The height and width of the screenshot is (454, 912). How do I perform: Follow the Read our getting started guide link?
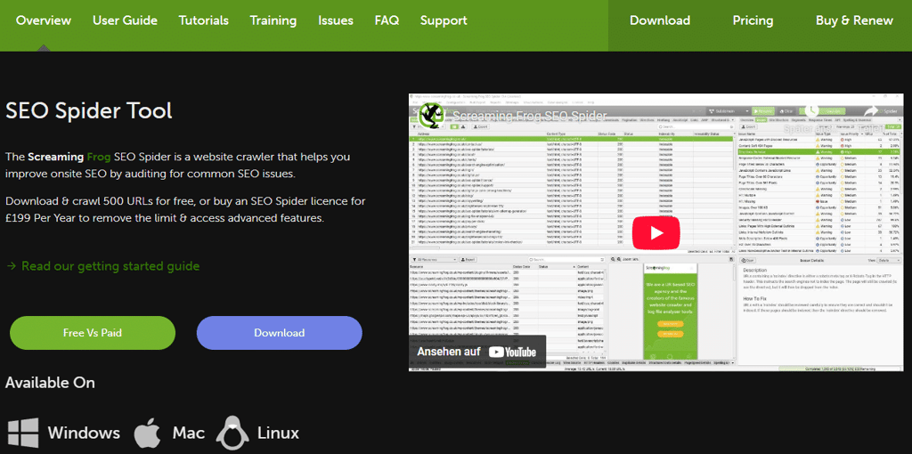point(103,266)
